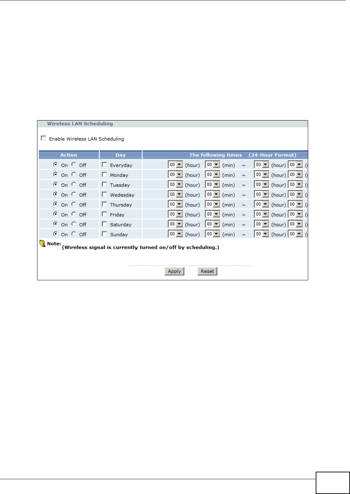Open Friday start hour dropdown
This screenshot has height=494, width=350.
(x=175, y=214)
